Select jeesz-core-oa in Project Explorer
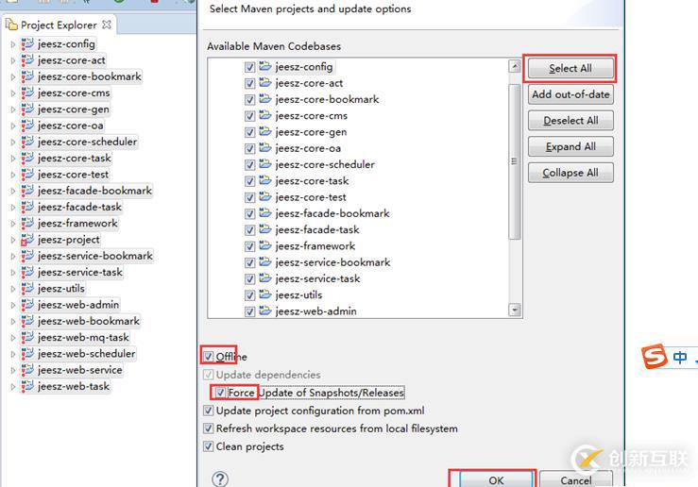 pos(70,126)
